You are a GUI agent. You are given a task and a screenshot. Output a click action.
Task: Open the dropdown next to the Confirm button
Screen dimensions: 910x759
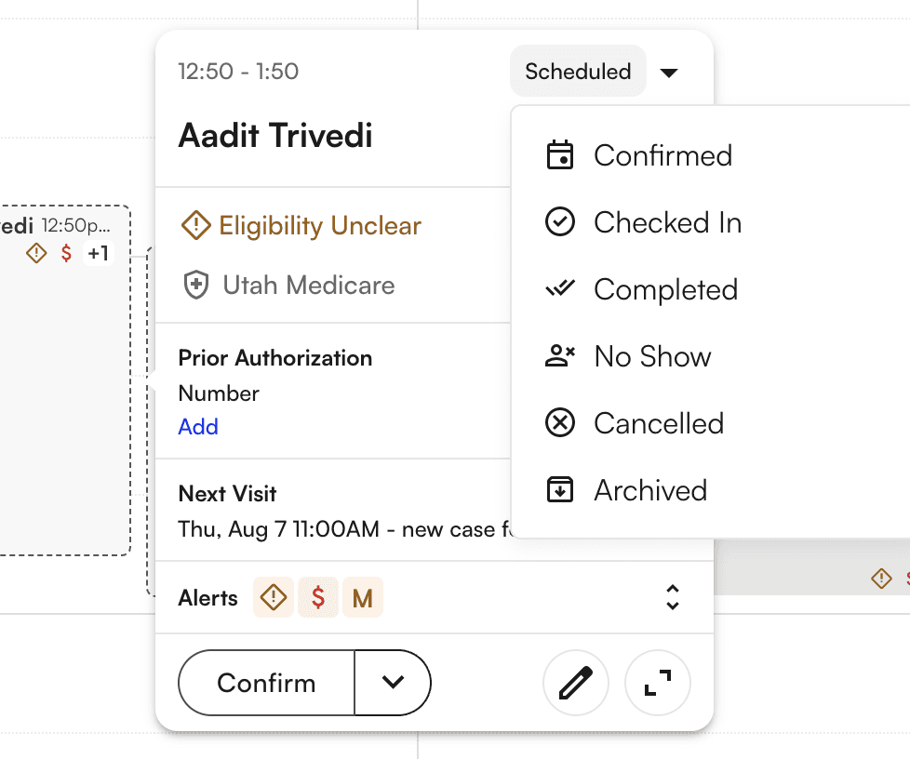pos(393,683)
